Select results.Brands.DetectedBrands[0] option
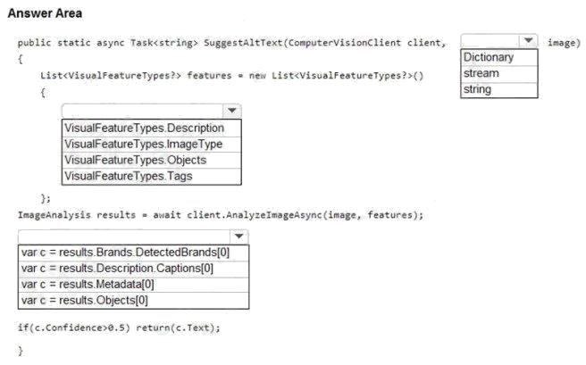Screen dimensions: 586x365 133,253
